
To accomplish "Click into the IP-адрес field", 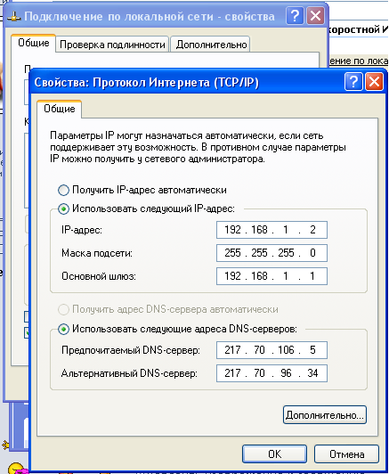I will pyautogui.click(x=271, y=230).
